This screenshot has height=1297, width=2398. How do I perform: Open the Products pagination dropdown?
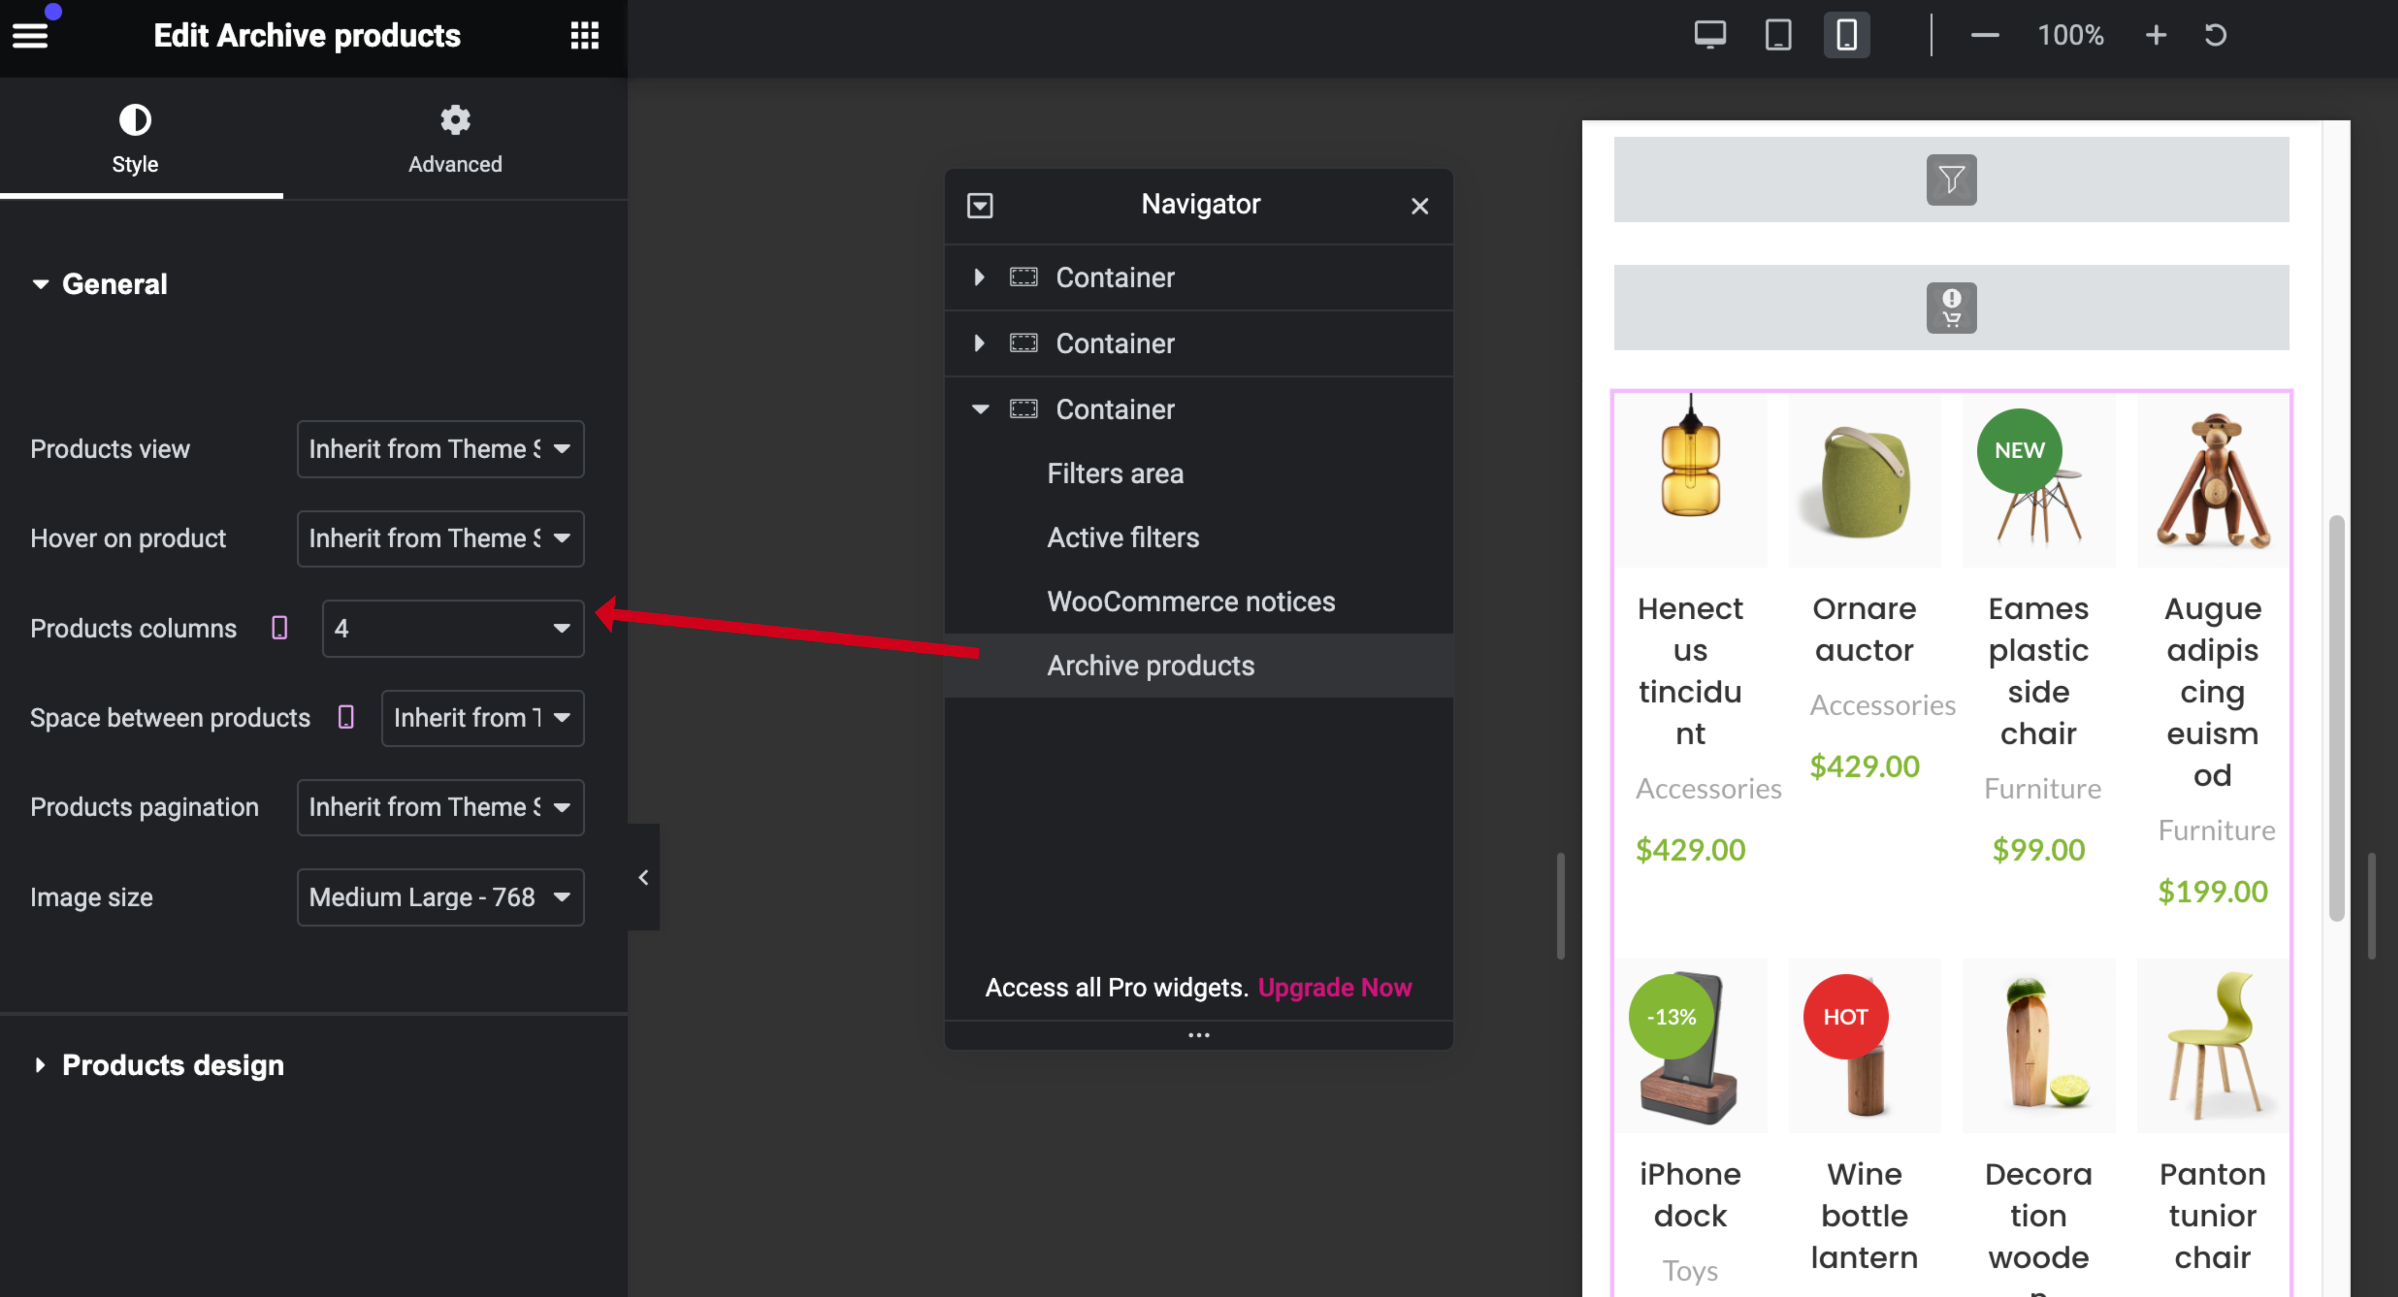[441, 807]
